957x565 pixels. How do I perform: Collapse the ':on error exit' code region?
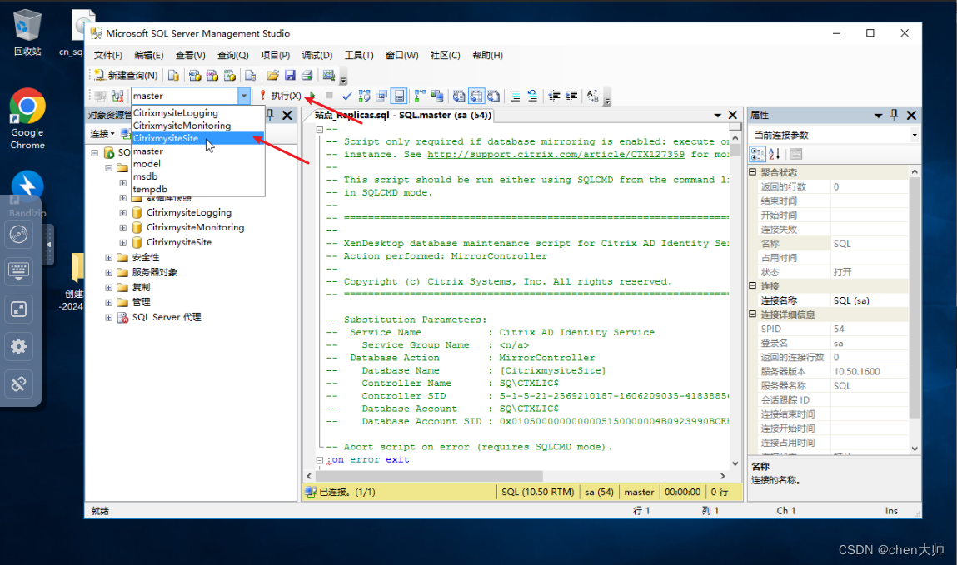[320, 460]
